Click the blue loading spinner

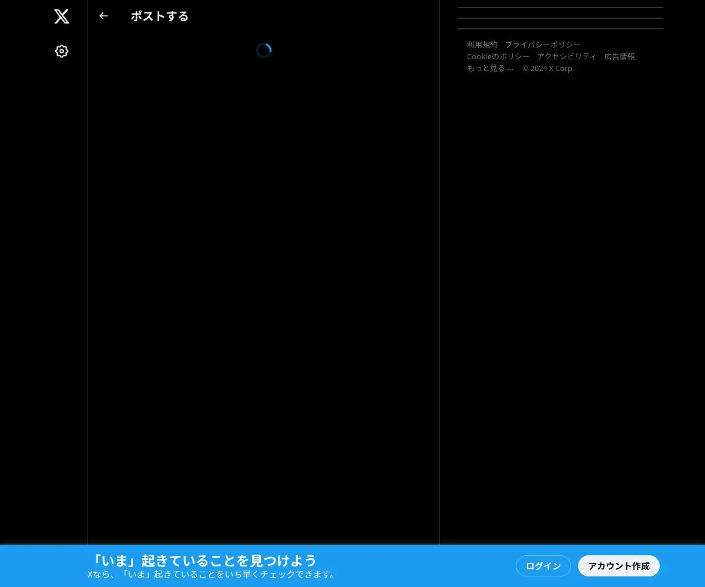coord(264,50)
